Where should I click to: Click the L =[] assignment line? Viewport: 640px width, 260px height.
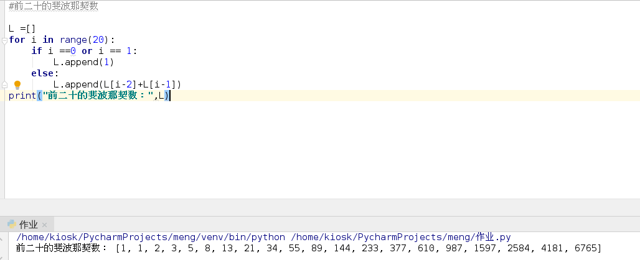pos(22,29)
